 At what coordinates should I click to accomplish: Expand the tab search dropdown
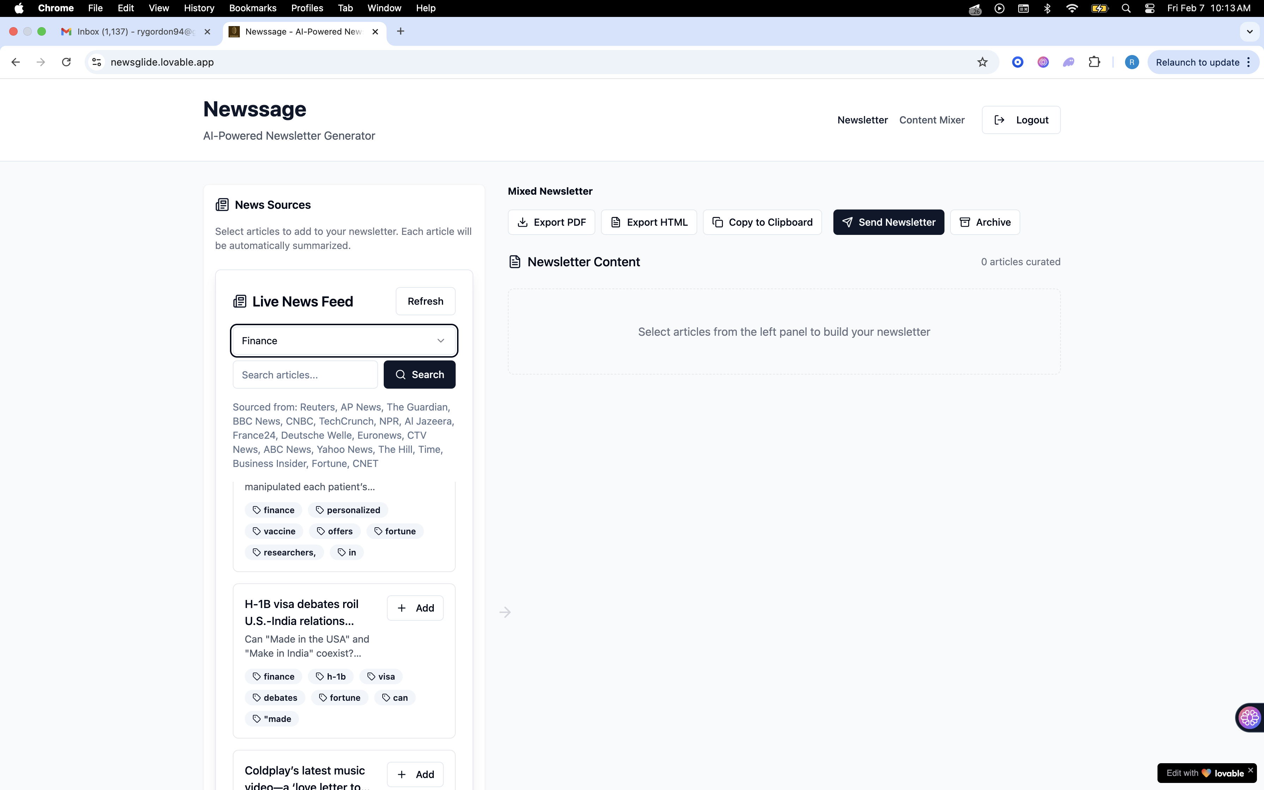1250,31
